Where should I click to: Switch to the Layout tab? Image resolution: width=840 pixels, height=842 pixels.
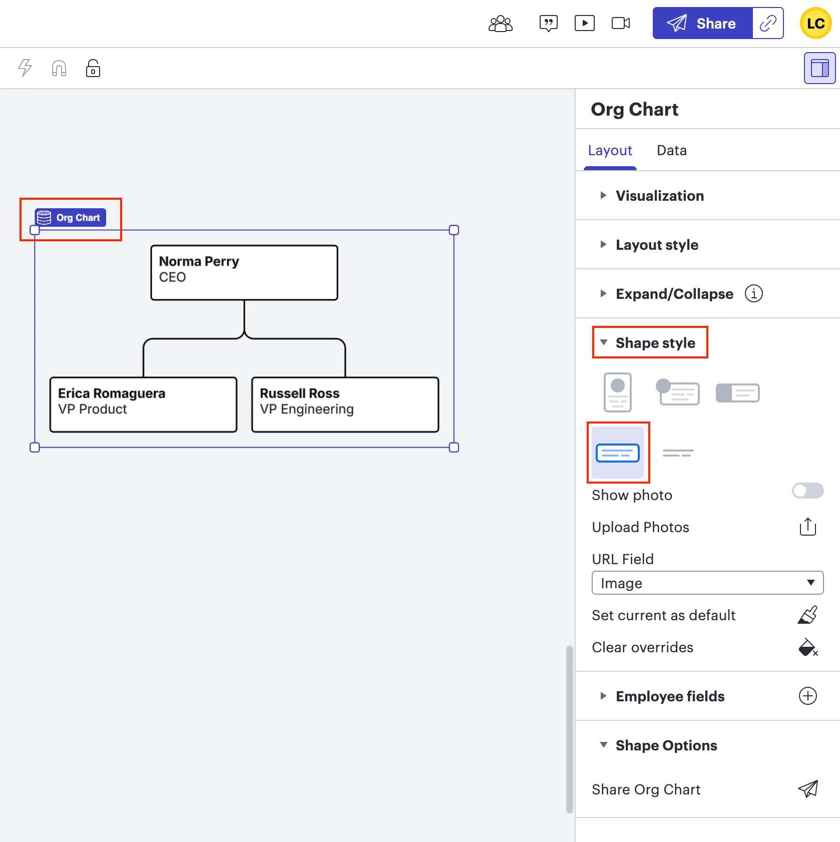pos(610,151)
